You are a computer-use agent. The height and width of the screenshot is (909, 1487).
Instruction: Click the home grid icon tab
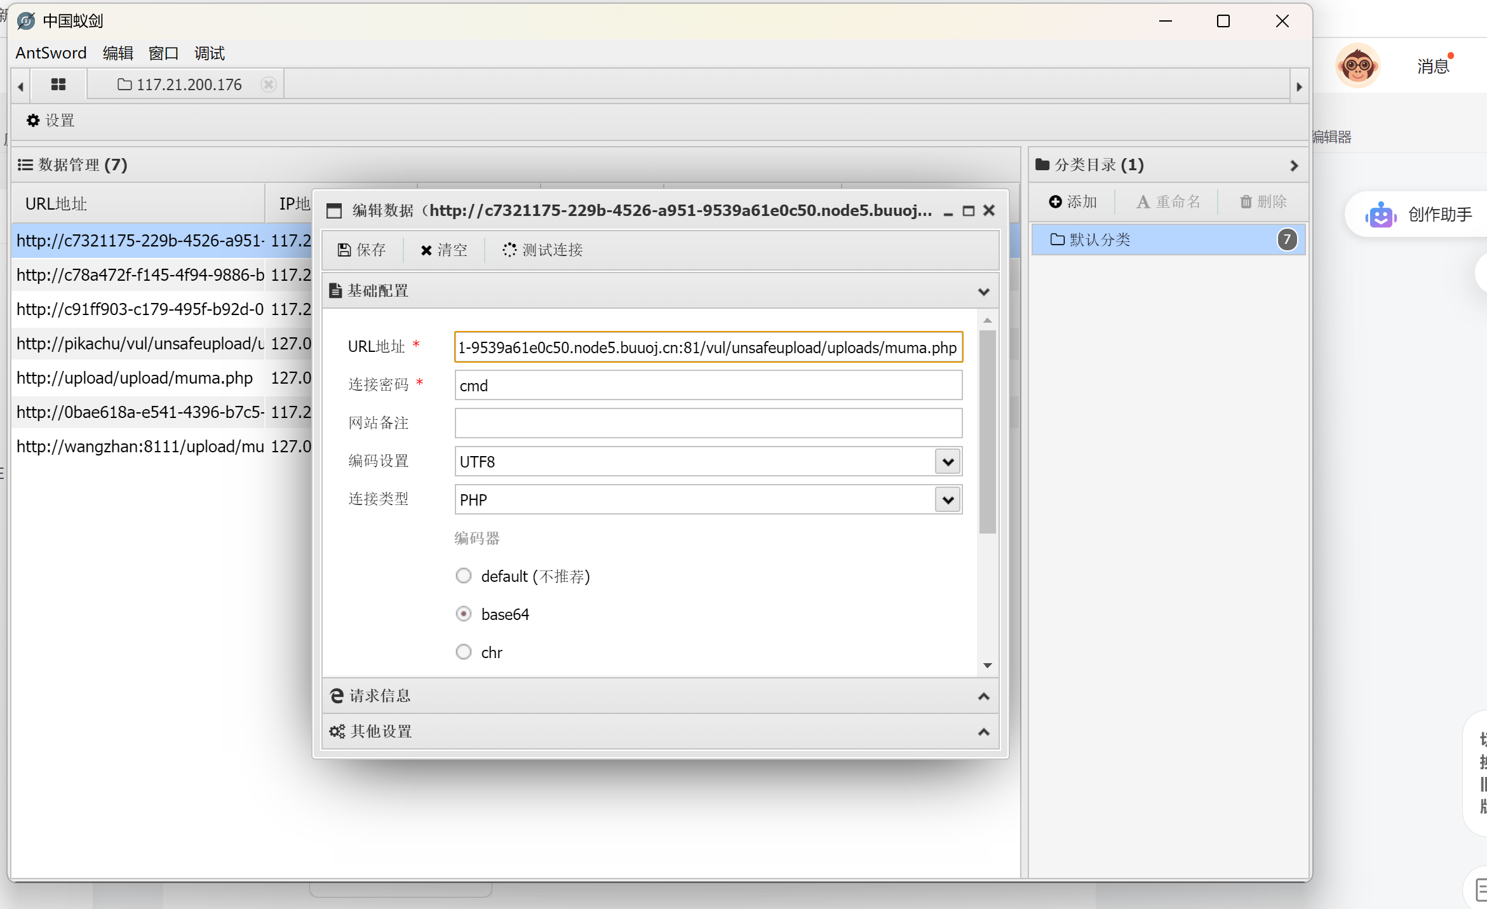[x=58, y=84]
